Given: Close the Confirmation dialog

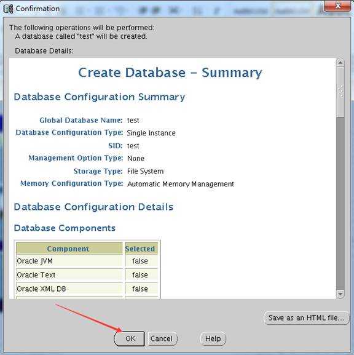Looking at the screenshot, I should click(337, 6).
